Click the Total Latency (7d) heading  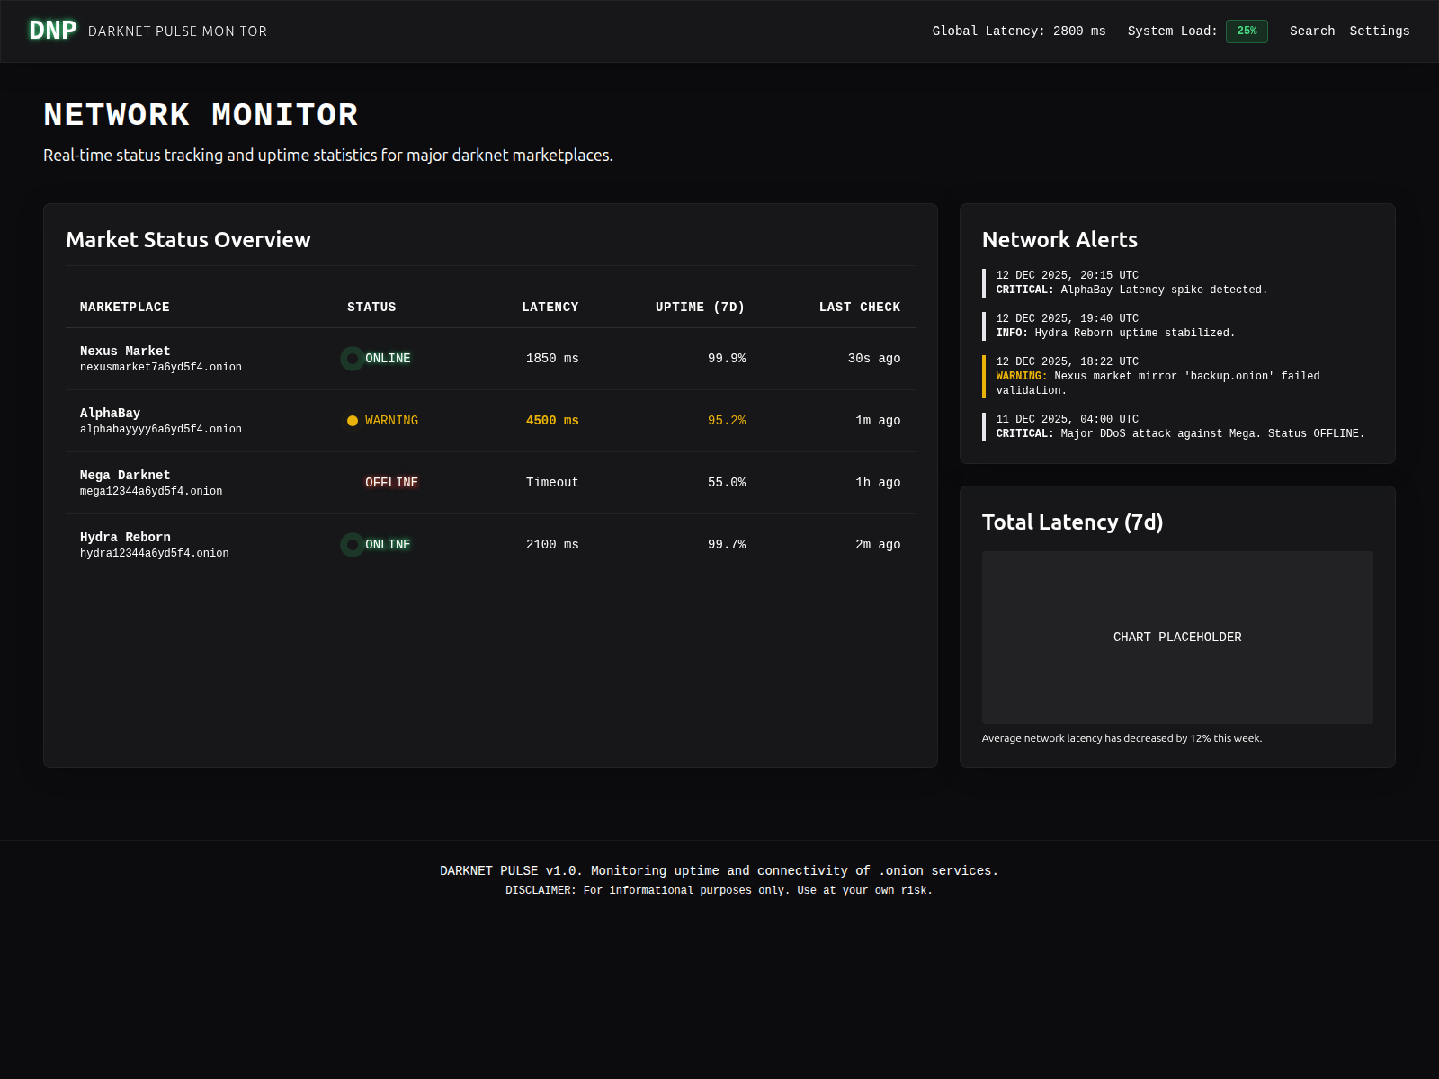pos(1072,522)
